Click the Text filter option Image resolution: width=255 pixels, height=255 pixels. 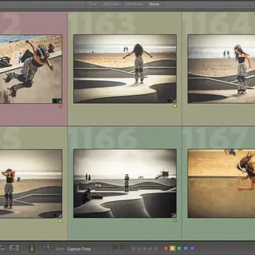92,4
